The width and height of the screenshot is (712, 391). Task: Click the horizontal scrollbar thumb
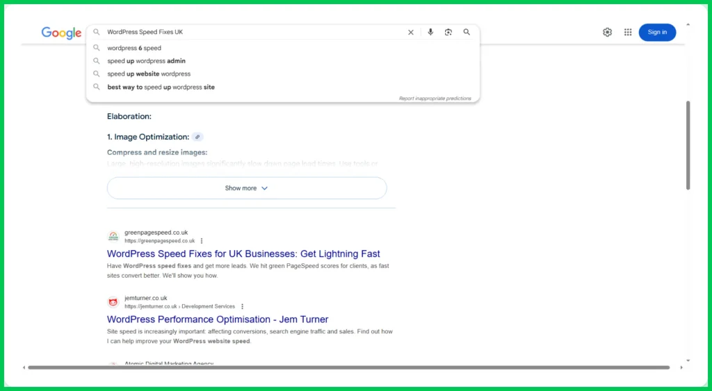point(349,367)
